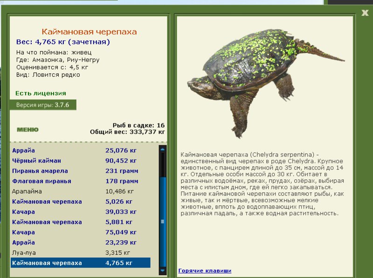Click the Есть лицензия label
Screen dimensions: 373x278
[x=41, y=94]
